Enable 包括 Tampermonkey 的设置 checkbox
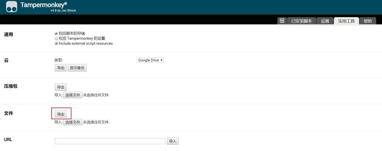The image size is (382, 151). click(x=56, y=39)
